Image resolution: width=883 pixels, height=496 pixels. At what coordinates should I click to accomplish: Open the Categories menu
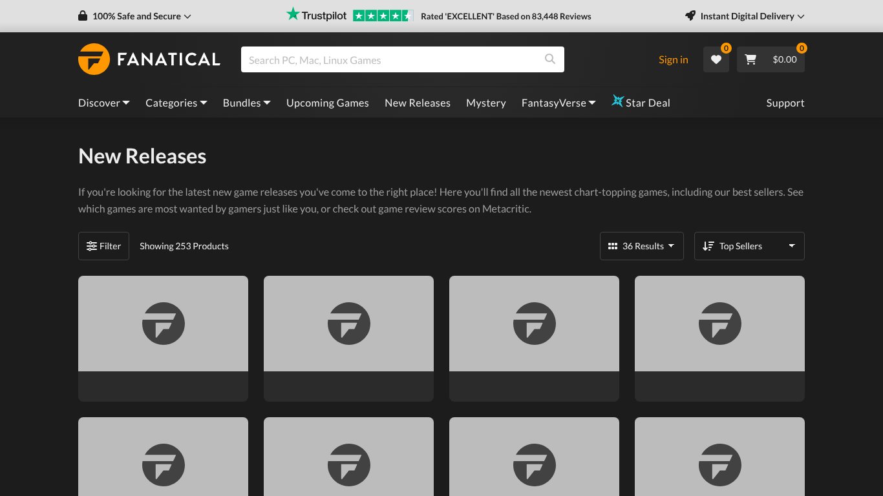tap(176, 103)
